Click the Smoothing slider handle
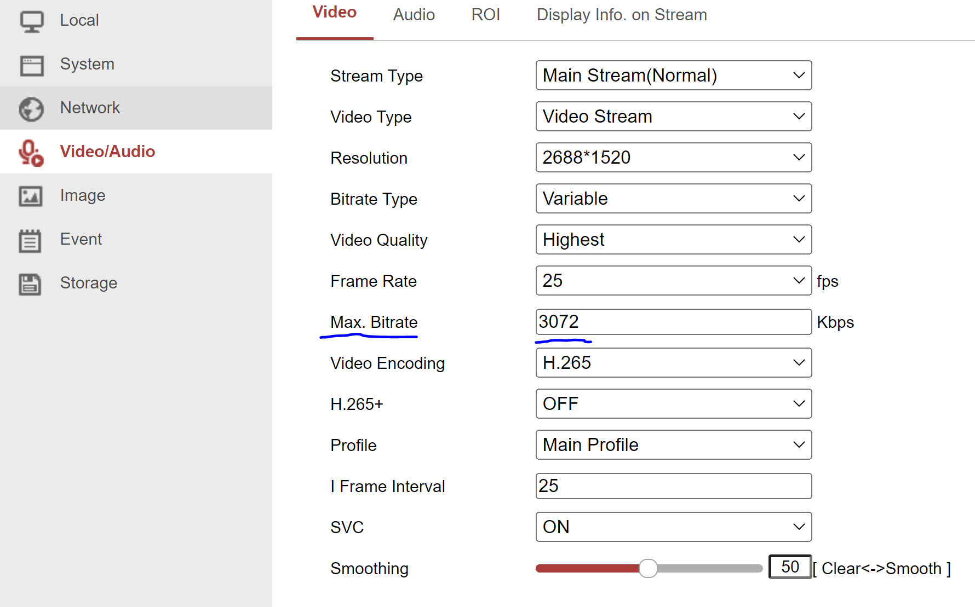 pos(648,568)
